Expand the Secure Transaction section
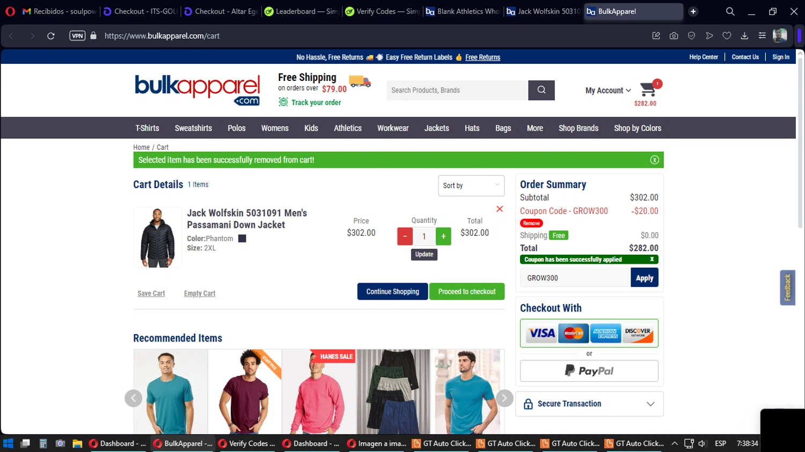 pyautogui.click(x=589, y=404)
